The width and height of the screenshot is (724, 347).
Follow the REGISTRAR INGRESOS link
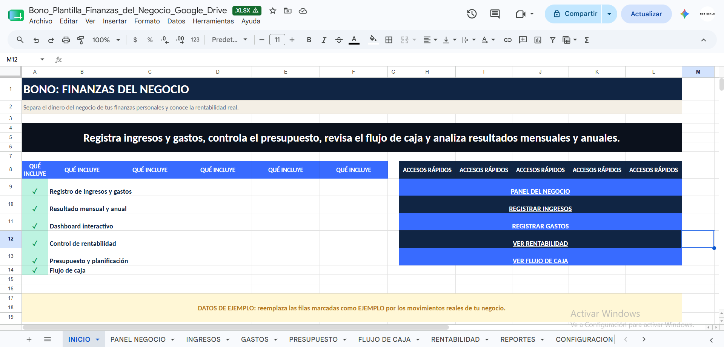click(540, 209)
